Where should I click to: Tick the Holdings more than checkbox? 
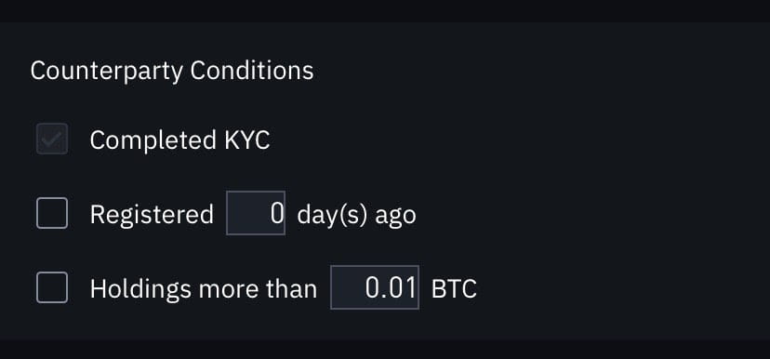click(x=52, y=287)
